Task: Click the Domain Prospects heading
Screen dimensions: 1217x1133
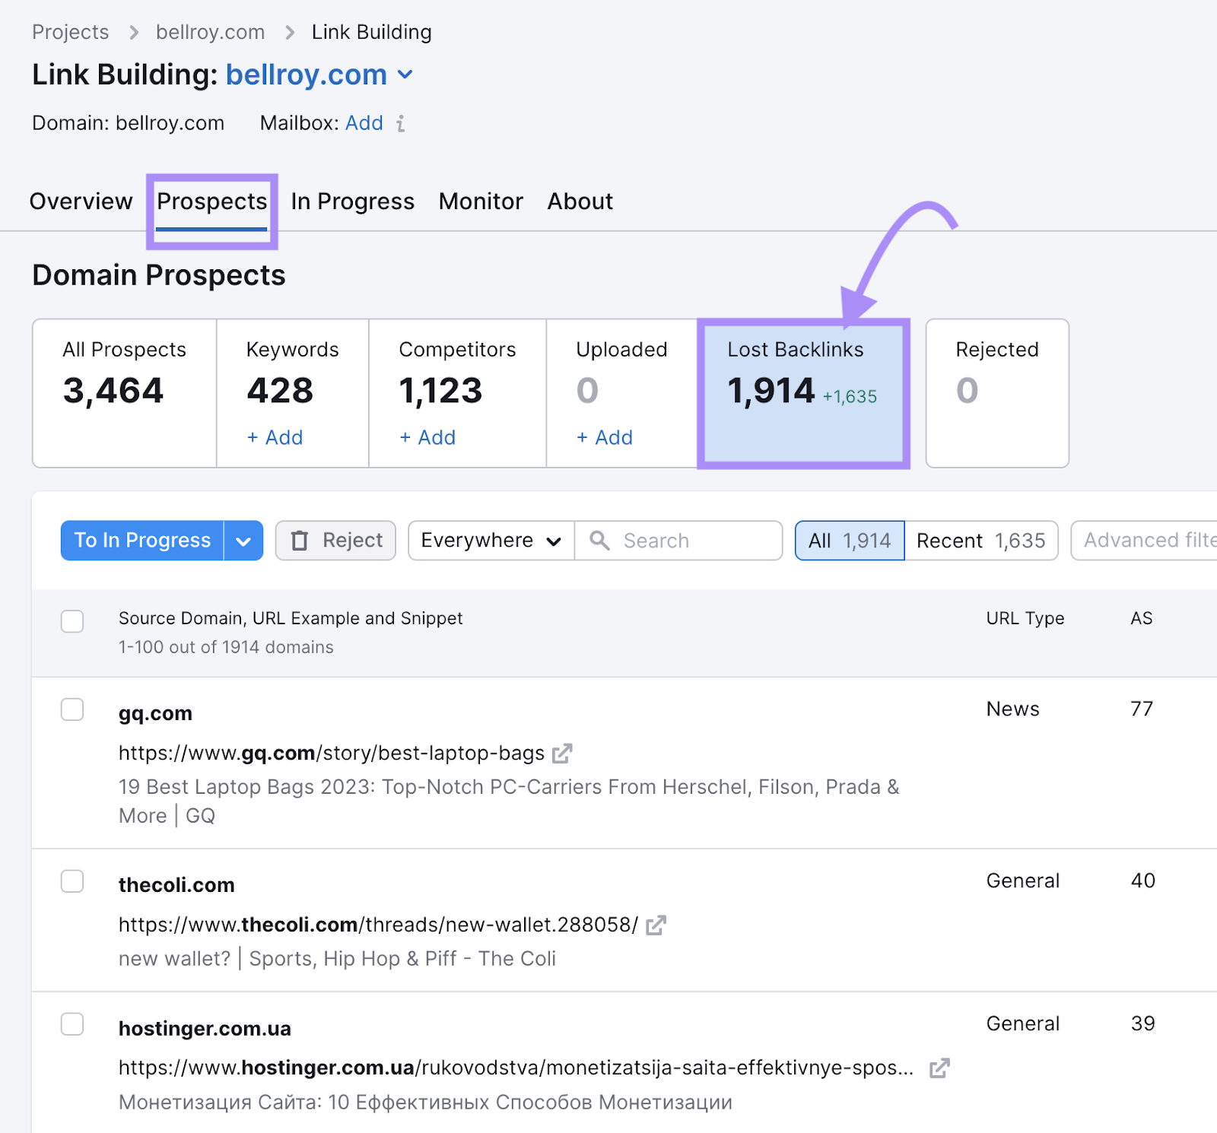Action: [x=159, y=275]
